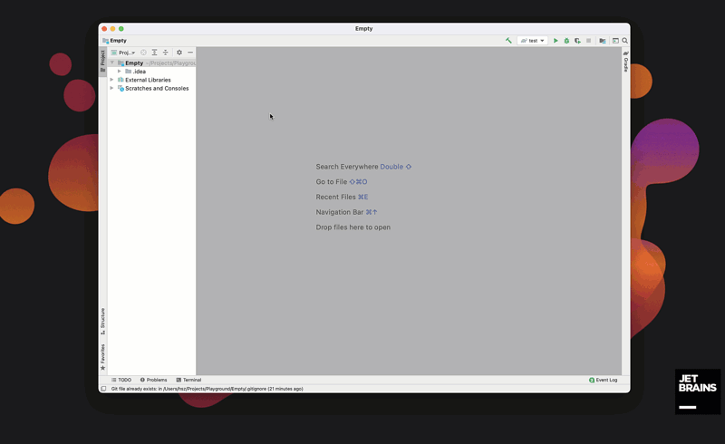The image size is (725, 444).
Task: Open the TODO tool window tab
Action: (121, 380)
